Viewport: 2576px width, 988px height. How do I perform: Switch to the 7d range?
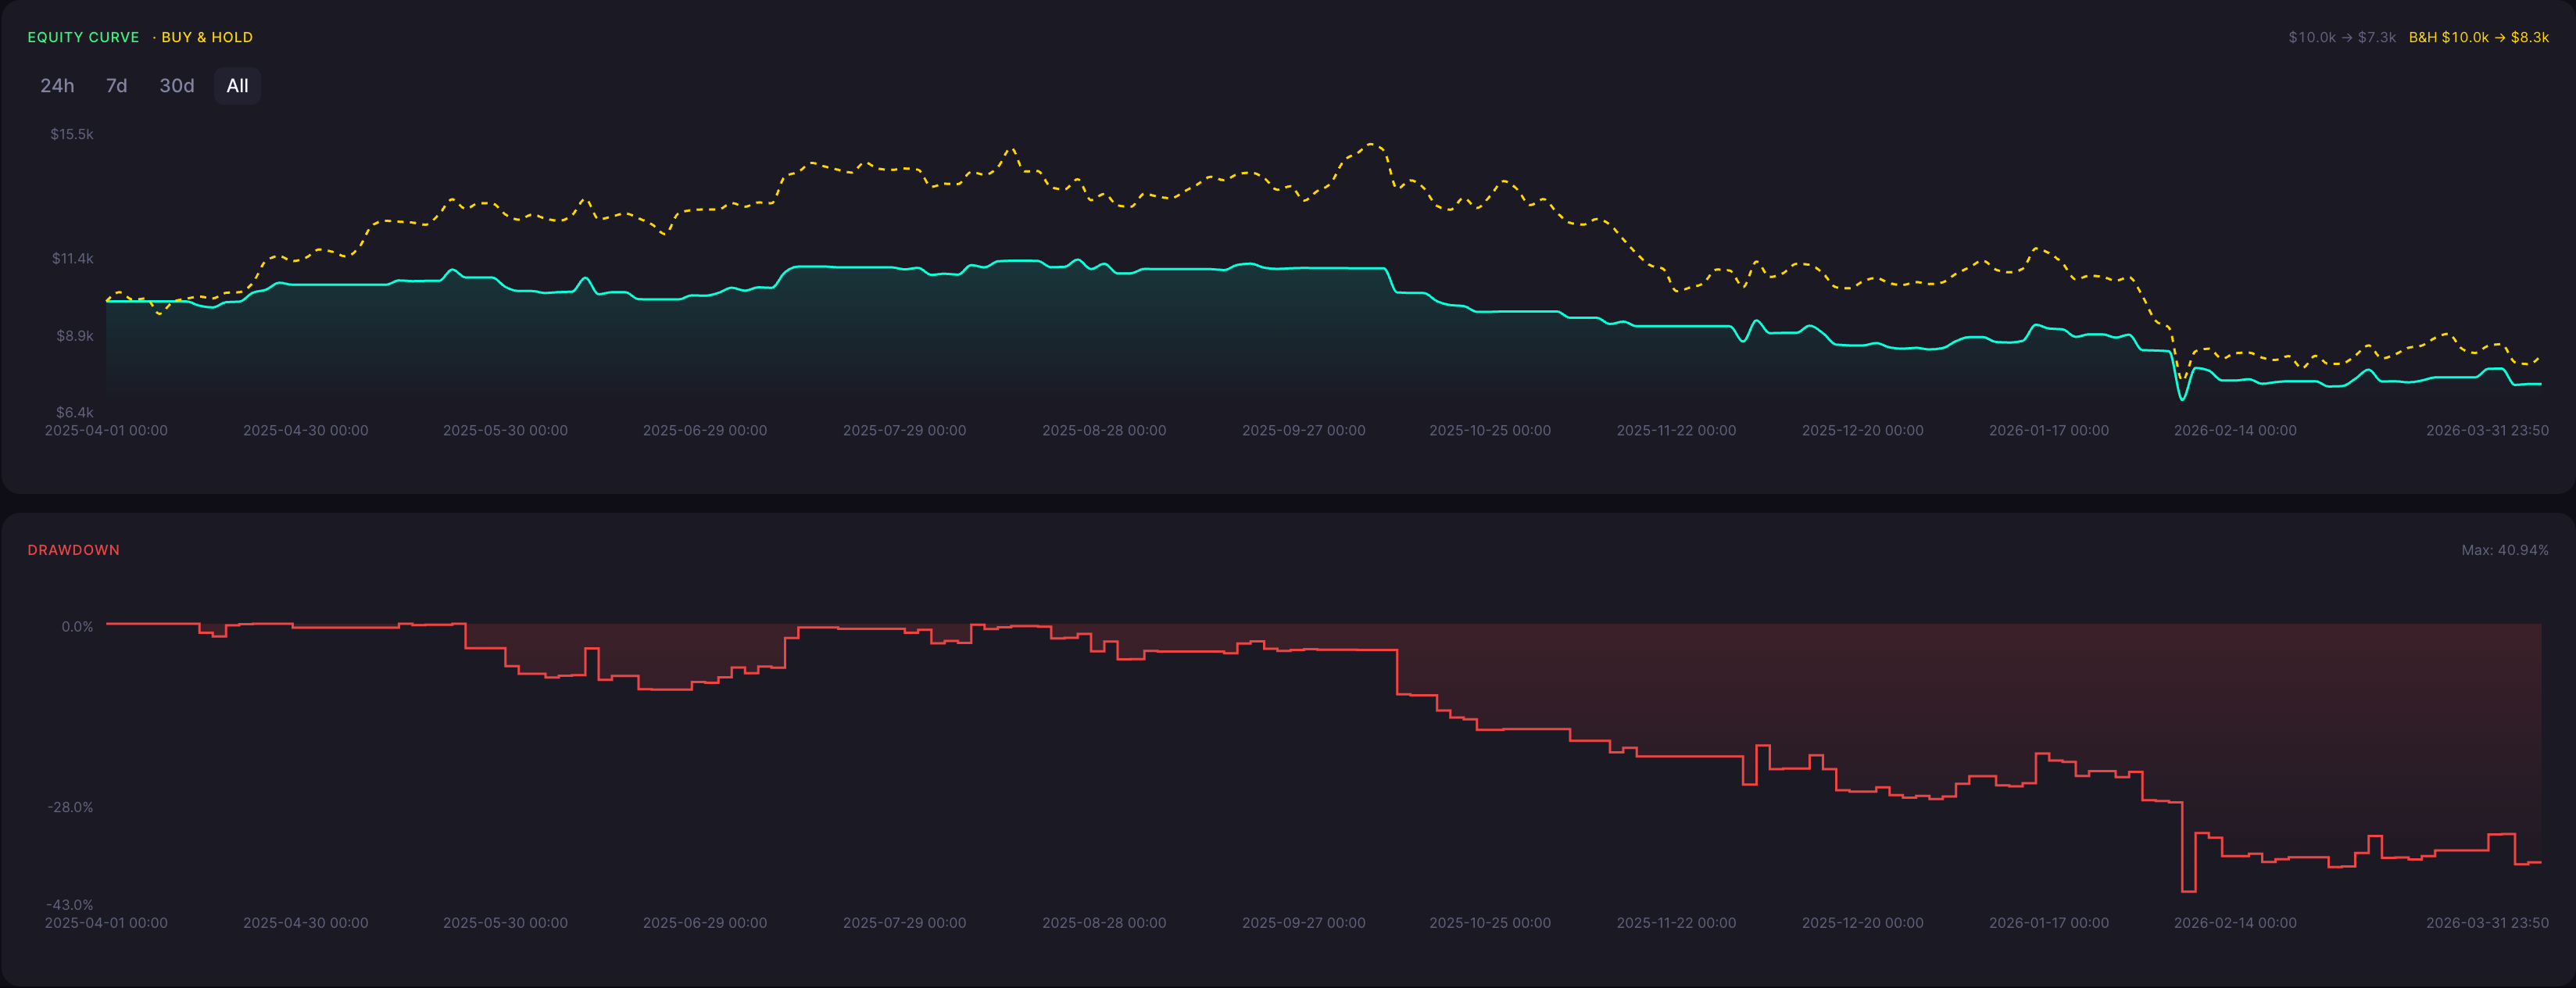click(116, 86)
